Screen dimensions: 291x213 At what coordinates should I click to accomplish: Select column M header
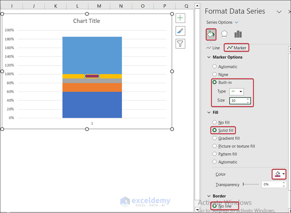point(99,6)
